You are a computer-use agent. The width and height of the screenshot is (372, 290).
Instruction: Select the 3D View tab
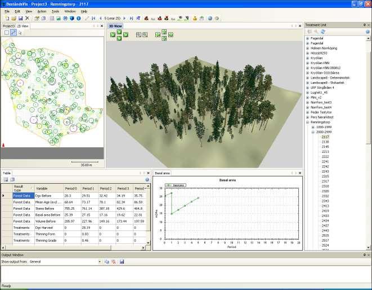(x=115, y=26)
